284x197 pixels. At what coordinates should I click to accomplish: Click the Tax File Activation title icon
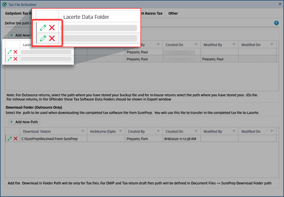[4, 5]
